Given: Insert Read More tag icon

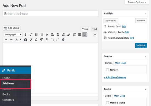Looking at the screenshot, I should point(79,35).
